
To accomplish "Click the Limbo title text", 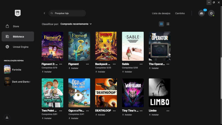I will coord(153,111).
